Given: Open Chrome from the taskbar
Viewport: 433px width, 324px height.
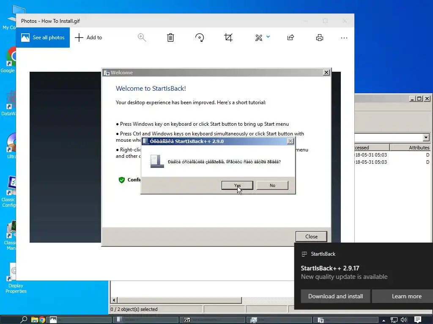Looking at the screenshot, I should click(x=42, y=320).
